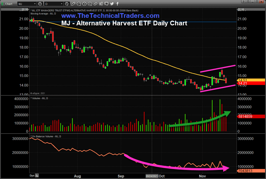
Task: Select the pencil drawing tool
Action: coord(73,4)
